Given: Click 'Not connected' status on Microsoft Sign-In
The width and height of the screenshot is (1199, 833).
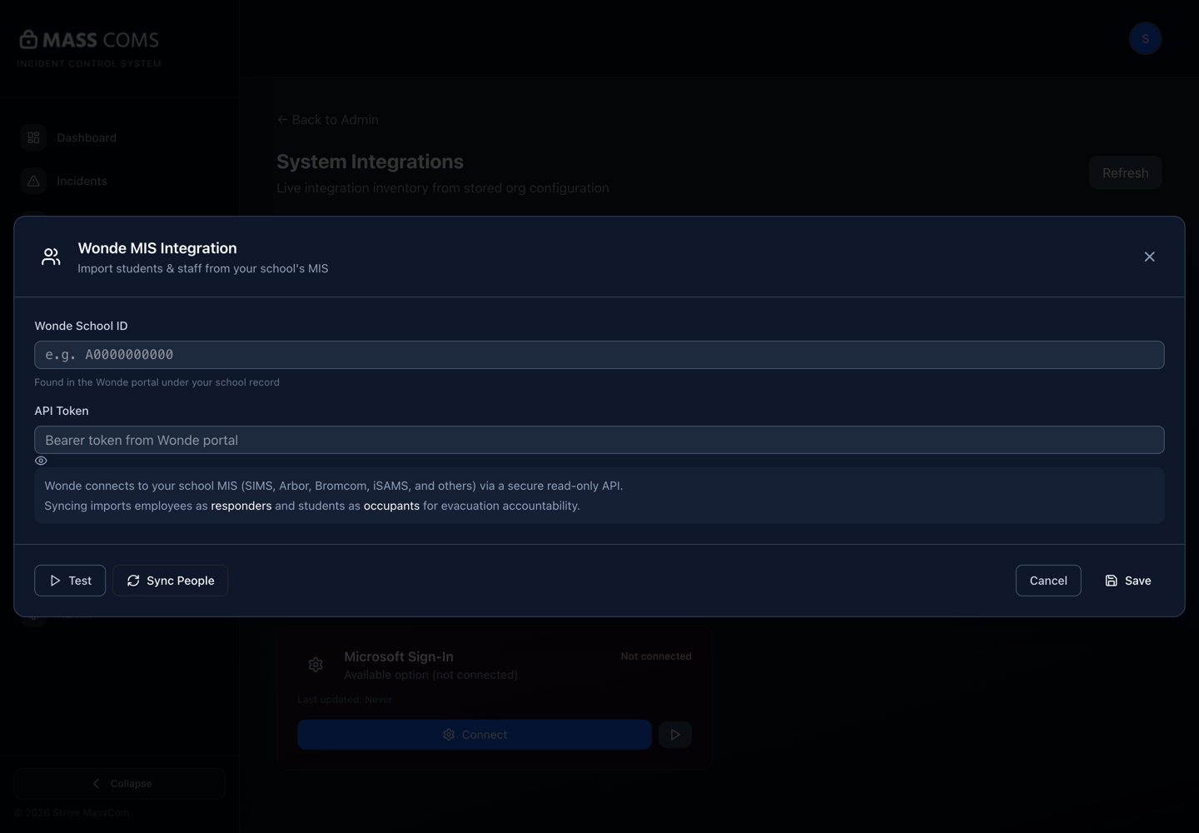Looking at the screenshot, I should point(656,656).
